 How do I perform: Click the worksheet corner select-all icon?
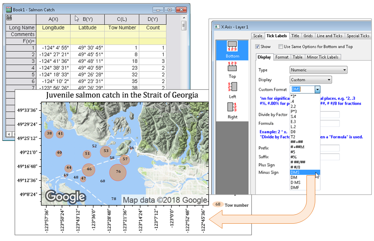(x=10, y=18)
